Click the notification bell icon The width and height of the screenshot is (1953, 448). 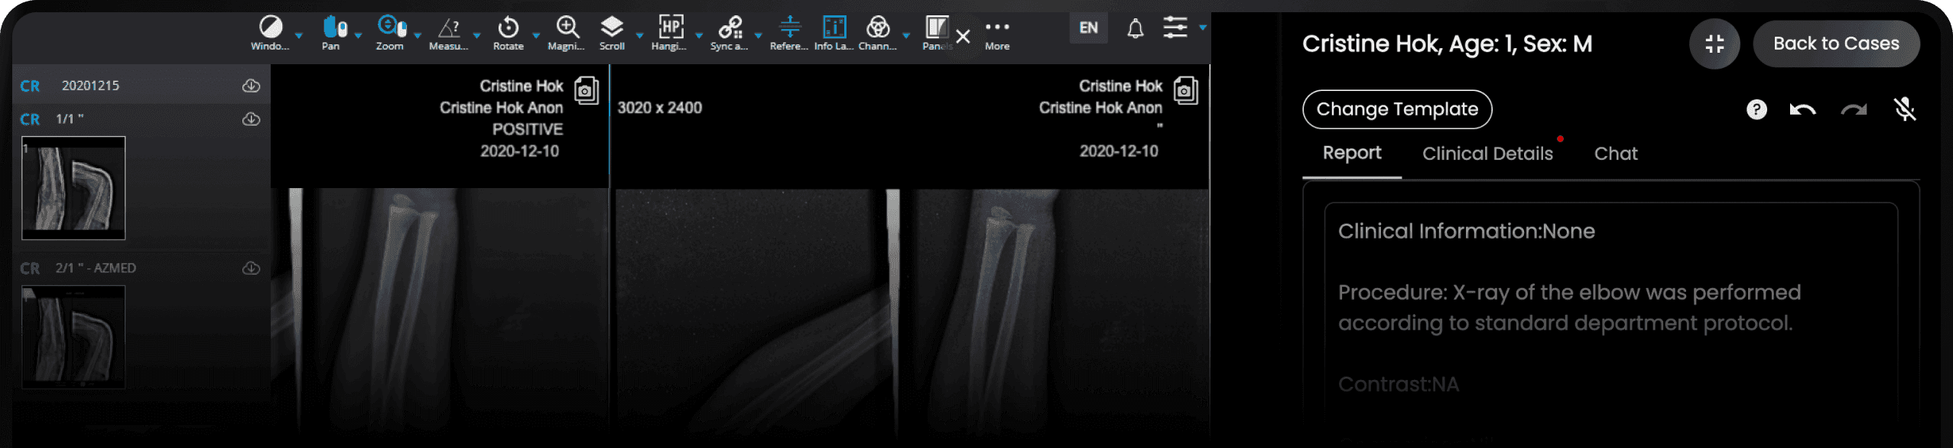coord(1136,29)
